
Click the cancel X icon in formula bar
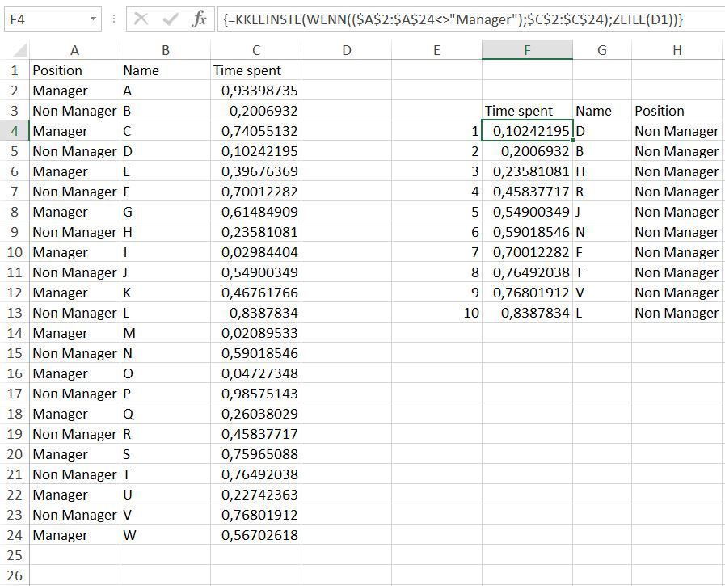141,19
